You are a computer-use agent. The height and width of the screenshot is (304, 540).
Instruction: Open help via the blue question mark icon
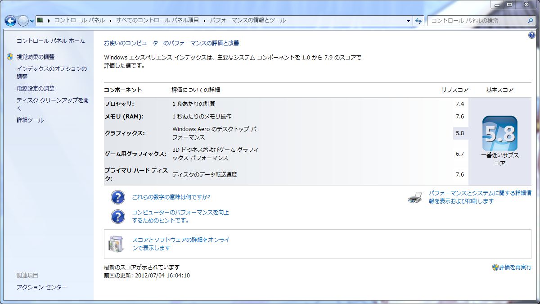[x=531, y=35]
